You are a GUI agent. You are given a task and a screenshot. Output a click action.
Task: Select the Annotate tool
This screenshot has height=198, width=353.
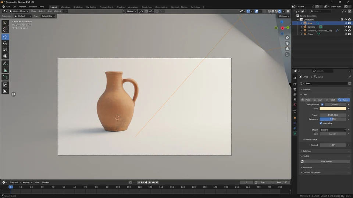(x=5, y=64)
